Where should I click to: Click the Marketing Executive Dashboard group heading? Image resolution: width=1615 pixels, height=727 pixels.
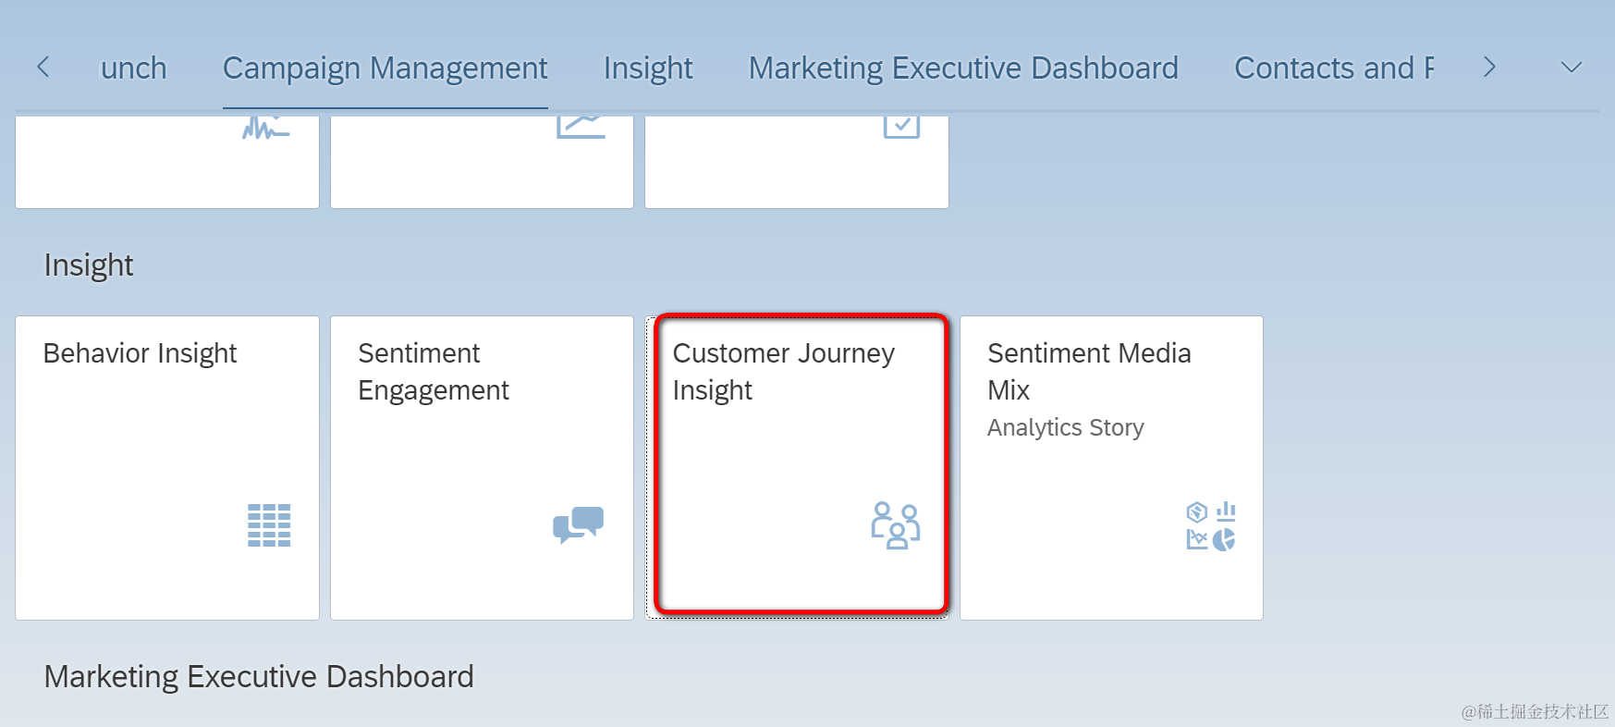tap(259, 677)
